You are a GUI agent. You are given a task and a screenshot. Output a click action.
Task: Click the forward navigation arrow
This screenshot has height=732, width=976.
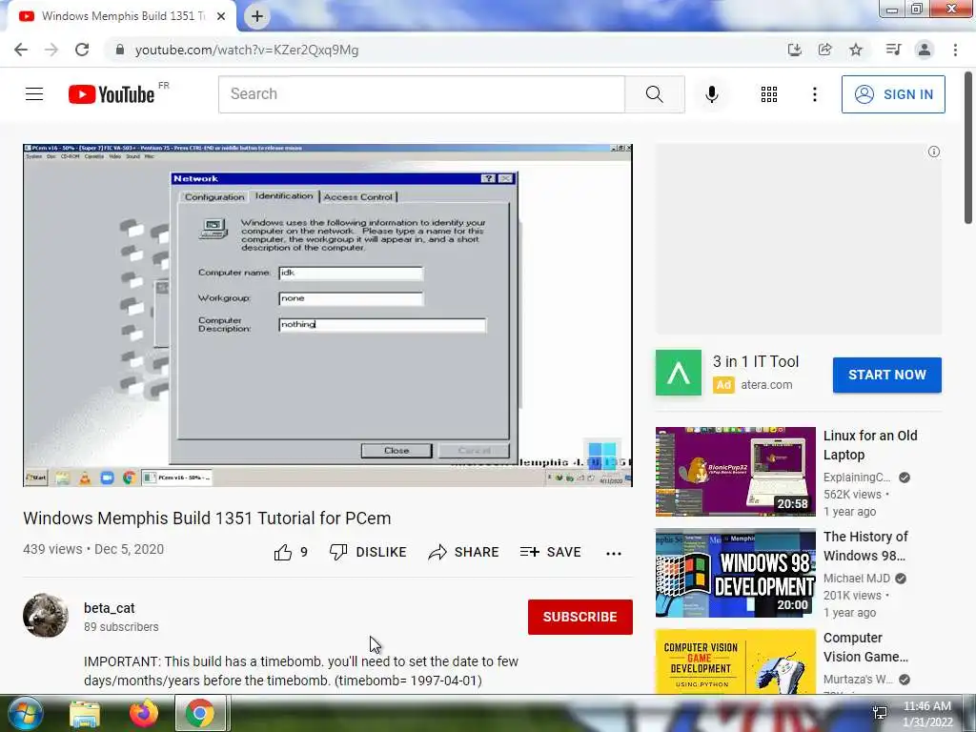(51, 50)
